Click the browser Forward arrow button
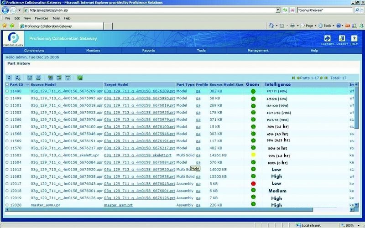 coord(13,10)
